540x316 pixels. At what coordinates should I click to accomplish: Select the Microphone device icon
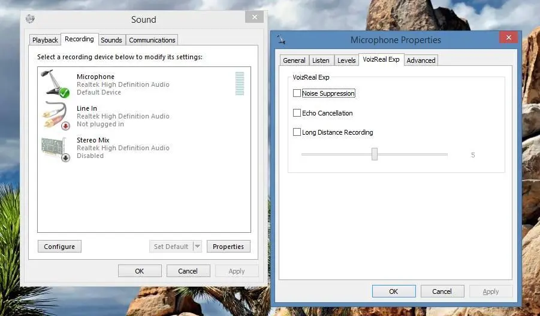click(x=55, y=83)
